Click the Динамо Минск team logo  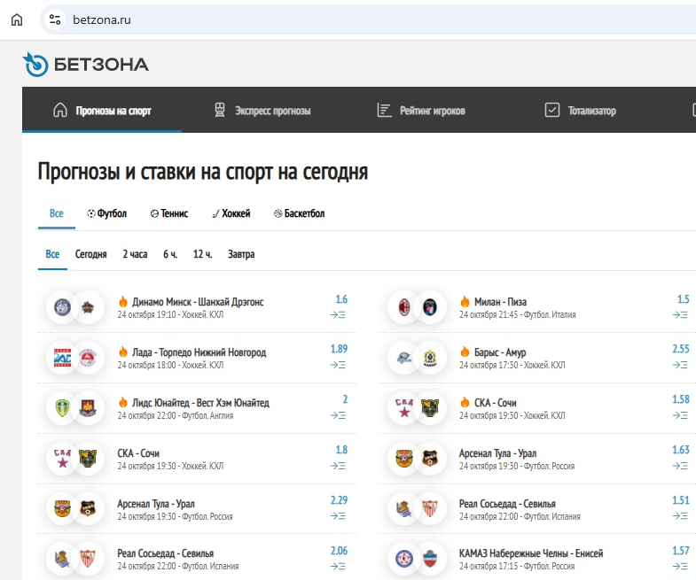coord(63,307)
